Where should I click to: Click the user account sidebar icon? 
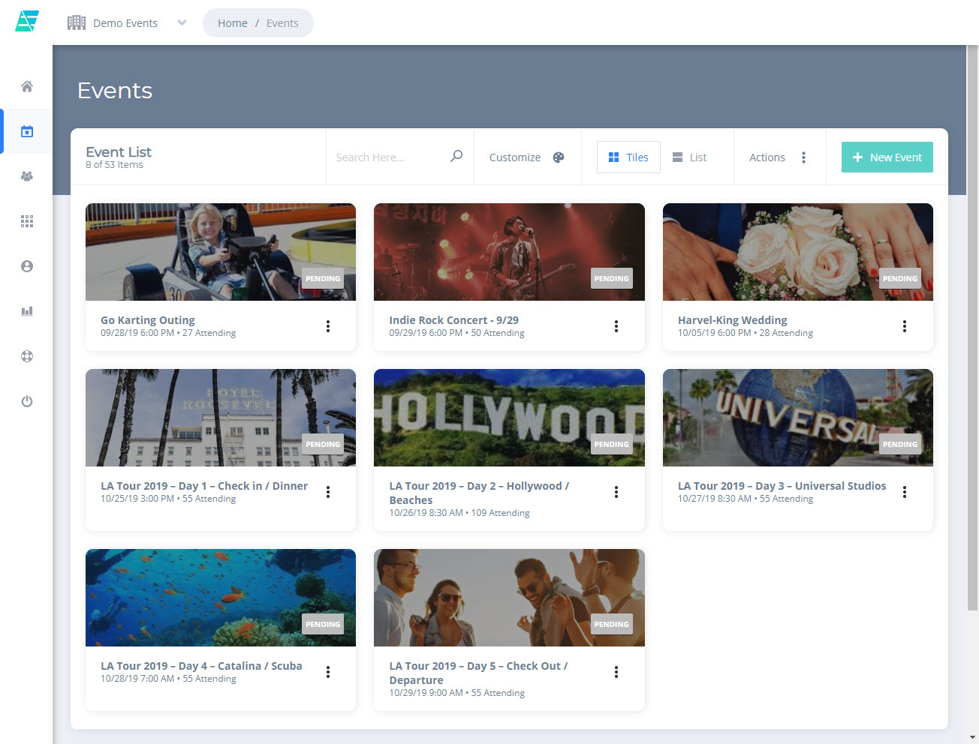click(27, 266)
